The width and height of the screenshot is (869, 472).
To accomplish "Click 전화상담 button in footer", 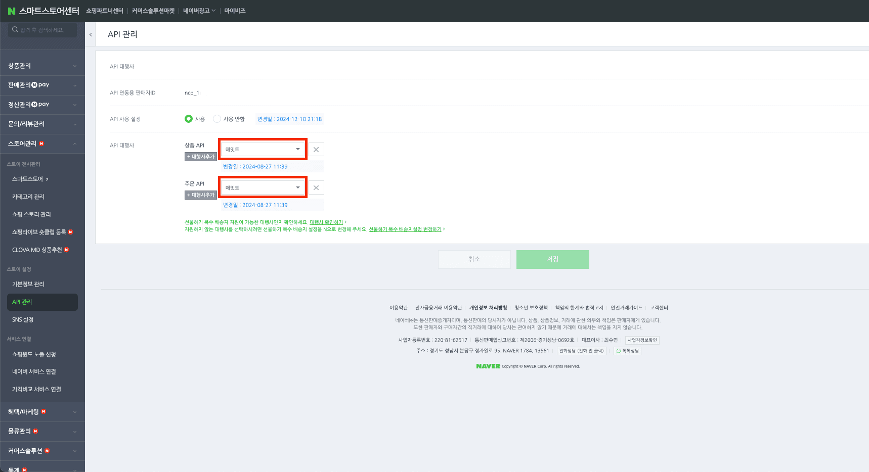I will pos(581,351).
